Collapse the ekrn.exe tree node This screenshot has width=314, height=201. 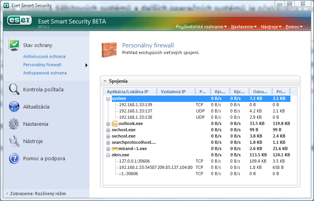pos(108,155)
